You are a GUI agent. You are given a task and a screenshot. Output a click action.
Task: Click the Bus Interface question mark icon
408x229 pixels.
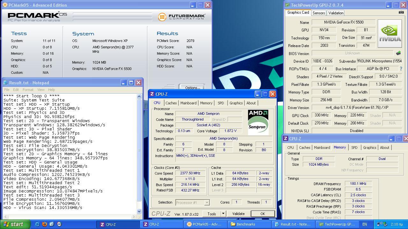coord(401,69)
